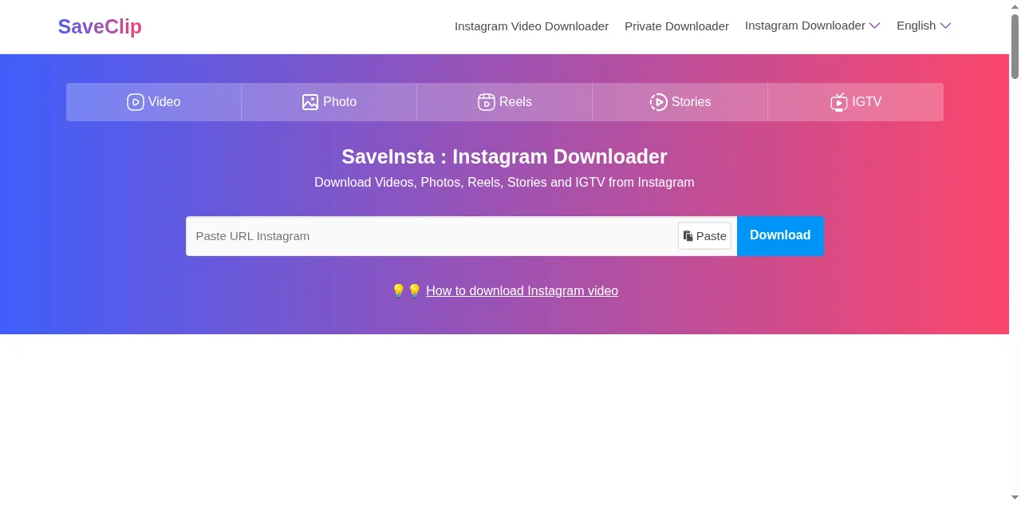
Task: Click the IGTV television icon
Action: tap(839, 102)
